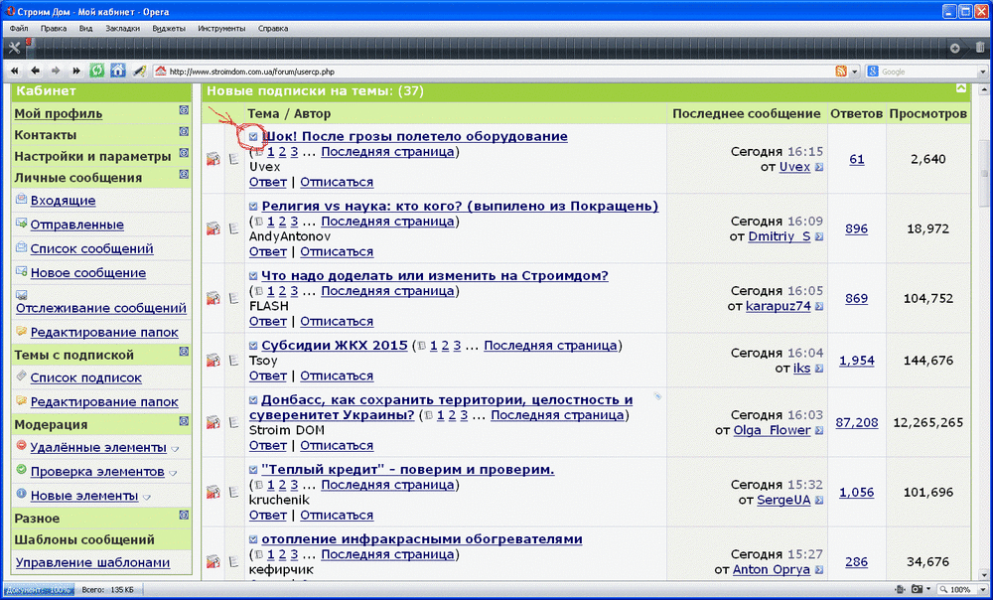Select the wand password icon in the toolbar
The image size is (993, 600).
tap(140, 71)
